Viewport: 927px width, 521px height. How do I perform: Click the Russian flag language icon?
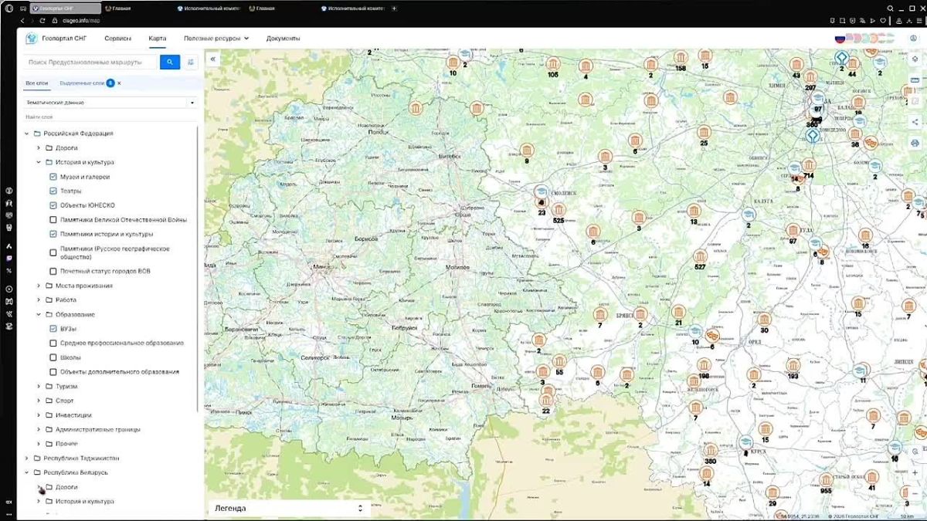coord(840,38)
